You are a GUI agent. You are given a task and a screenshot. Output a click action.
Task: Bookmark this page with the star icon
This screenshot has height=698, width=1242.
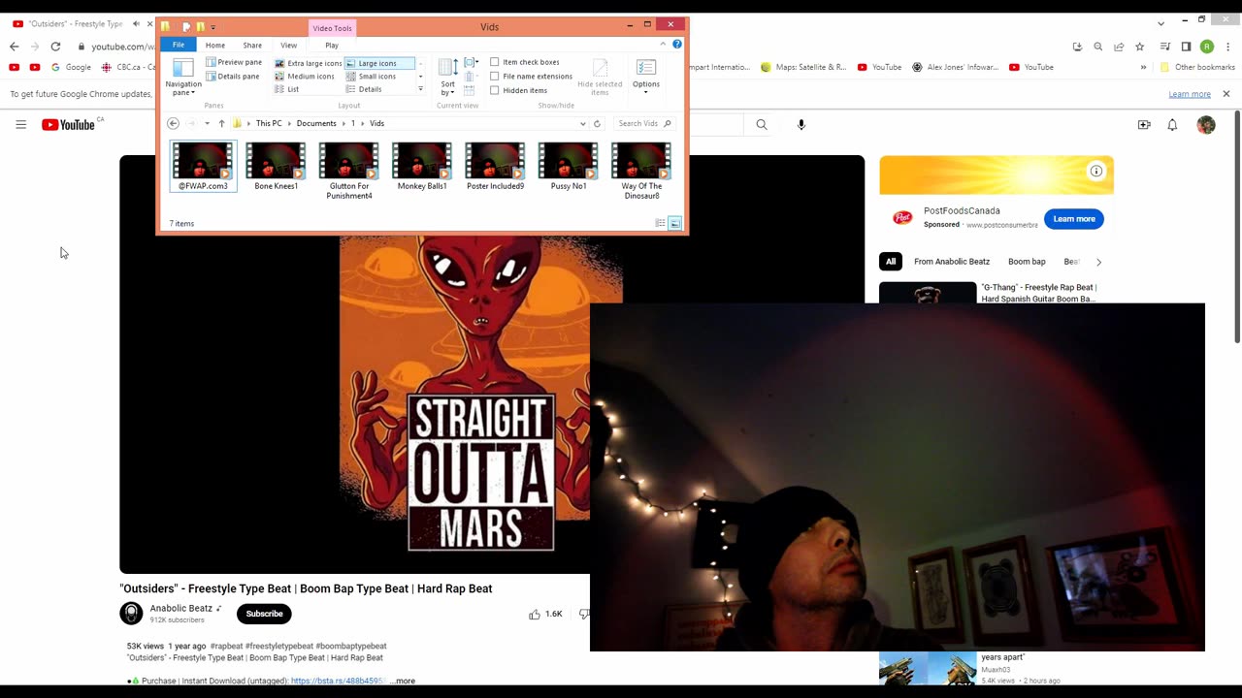click(1140, 47)
